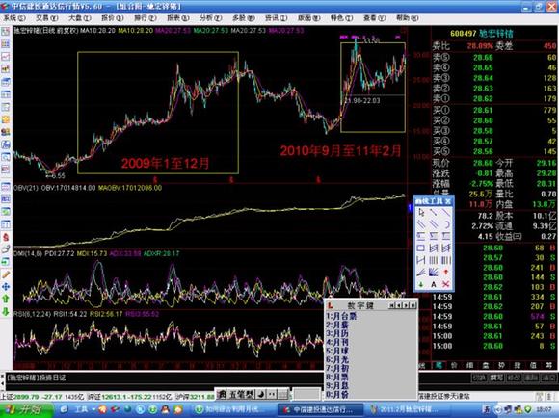
Task: Switch to the highlighted 笔 tab below quotes
Action: pos(439,365)
